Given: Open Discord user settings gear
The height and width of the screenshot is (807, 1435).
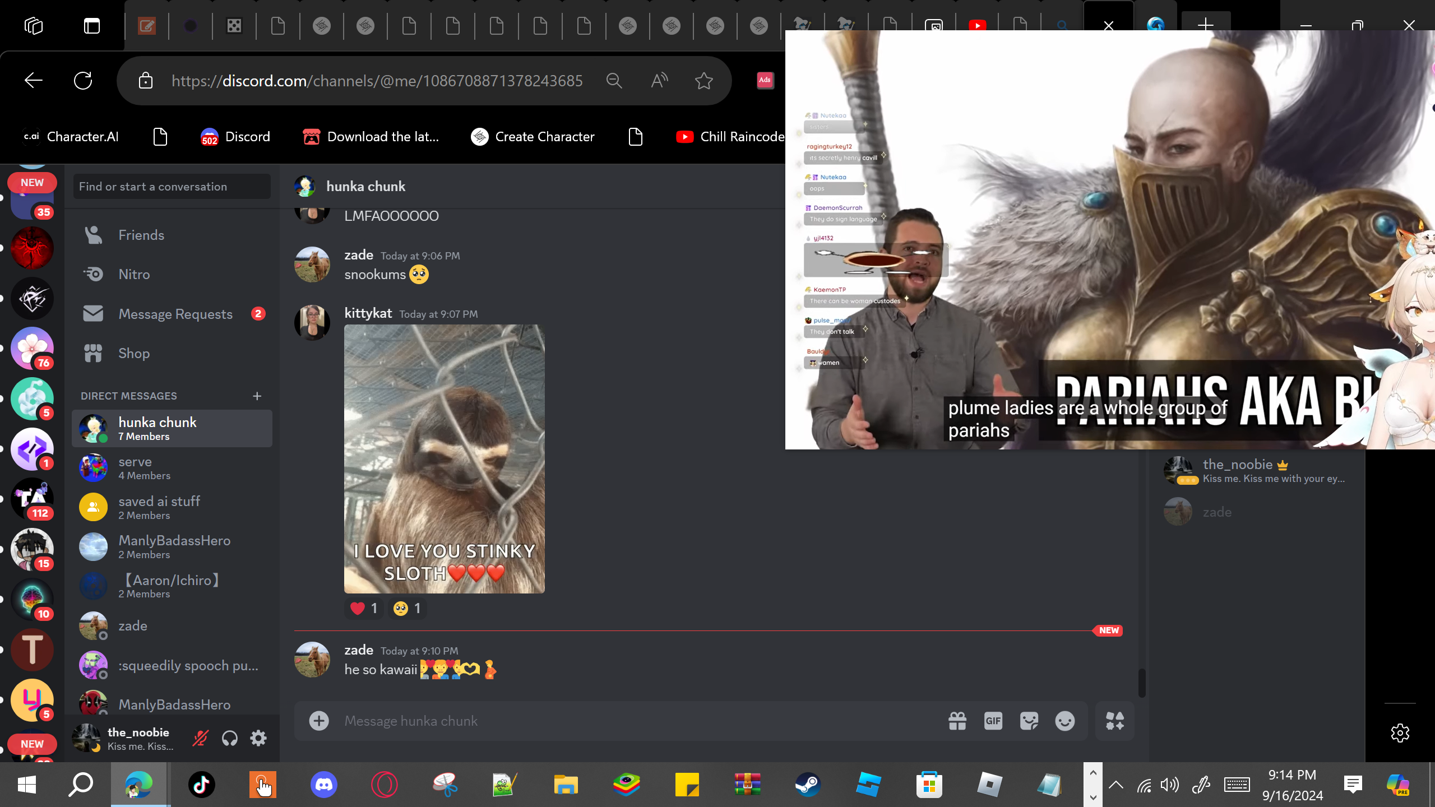Looking at the screenshot, I should (x=258, y=738).
